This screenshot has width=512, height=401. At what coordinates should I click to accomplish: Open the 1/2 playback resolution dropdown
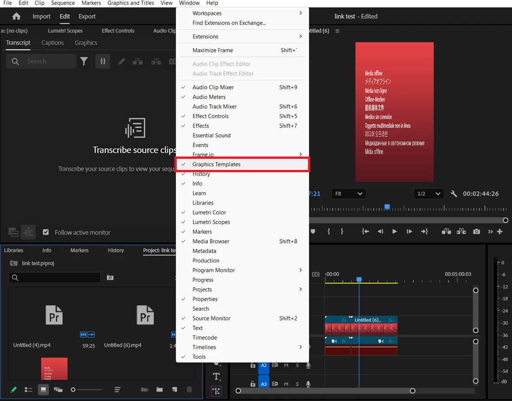pos(429,194)
